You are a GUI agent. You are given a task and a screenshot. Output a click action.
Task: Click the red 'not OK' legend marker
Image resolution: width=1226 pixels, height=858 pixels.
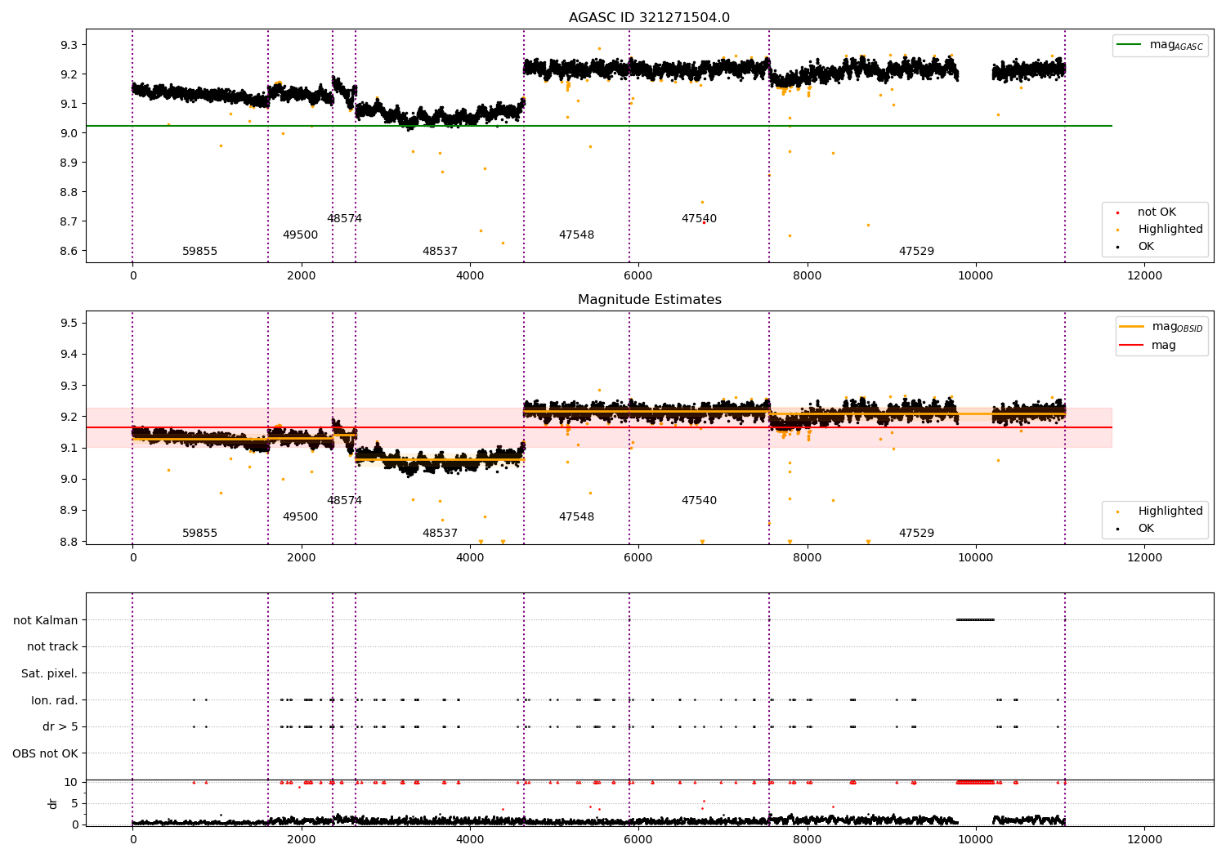click(x=1117, y=212)
